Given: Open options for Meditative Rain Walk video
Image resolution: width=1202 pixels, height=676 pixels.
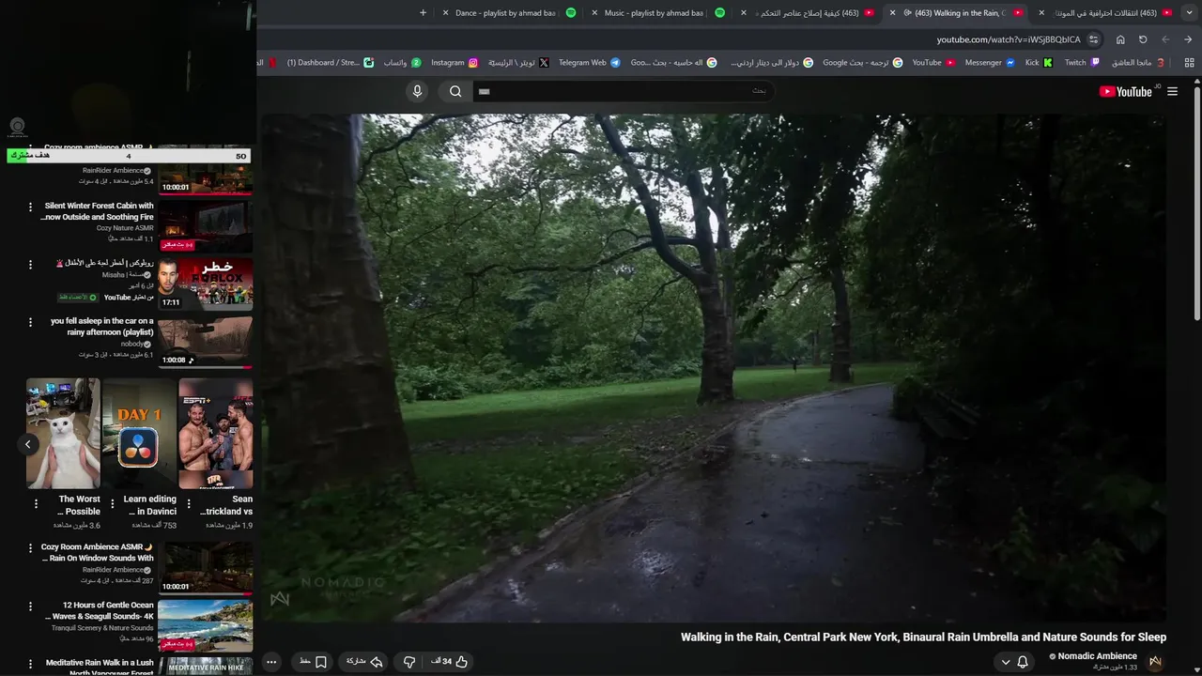Looking at the screenshot, I should pos(30,663).
